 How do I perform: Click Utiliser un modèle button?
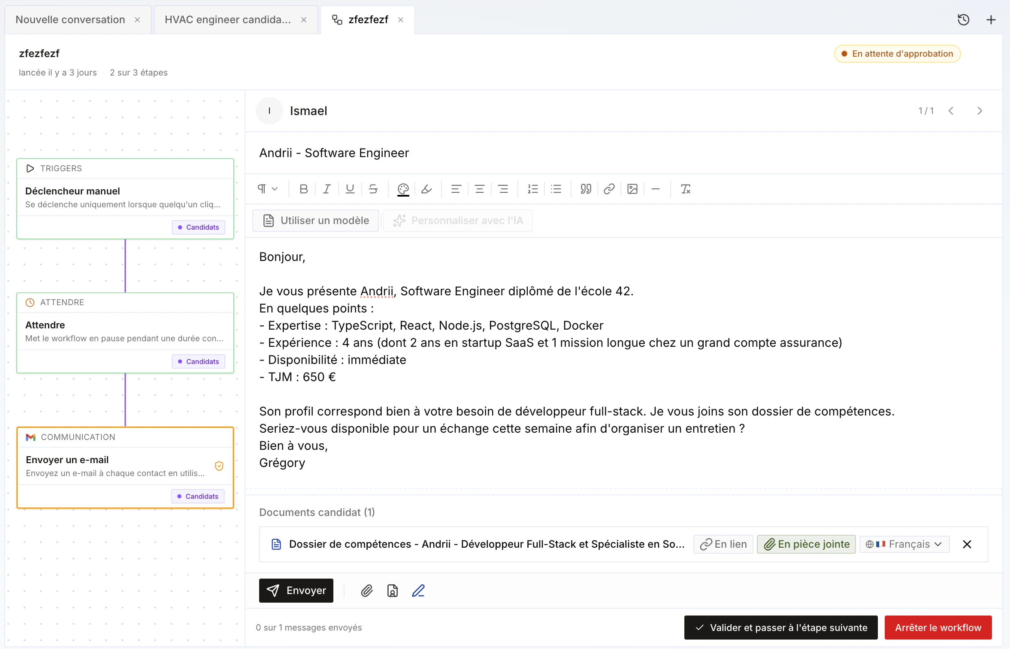(x=316, y=221)
